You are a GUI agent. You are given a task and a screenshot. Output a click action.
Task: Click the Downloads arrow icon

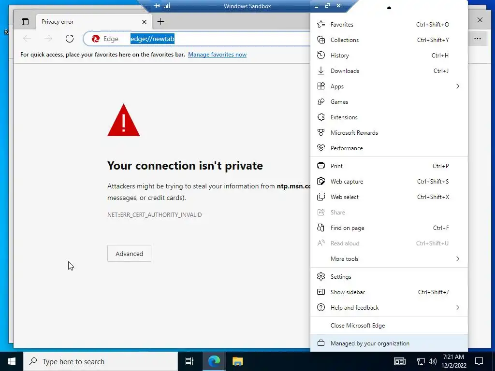(x=321, y=71)
